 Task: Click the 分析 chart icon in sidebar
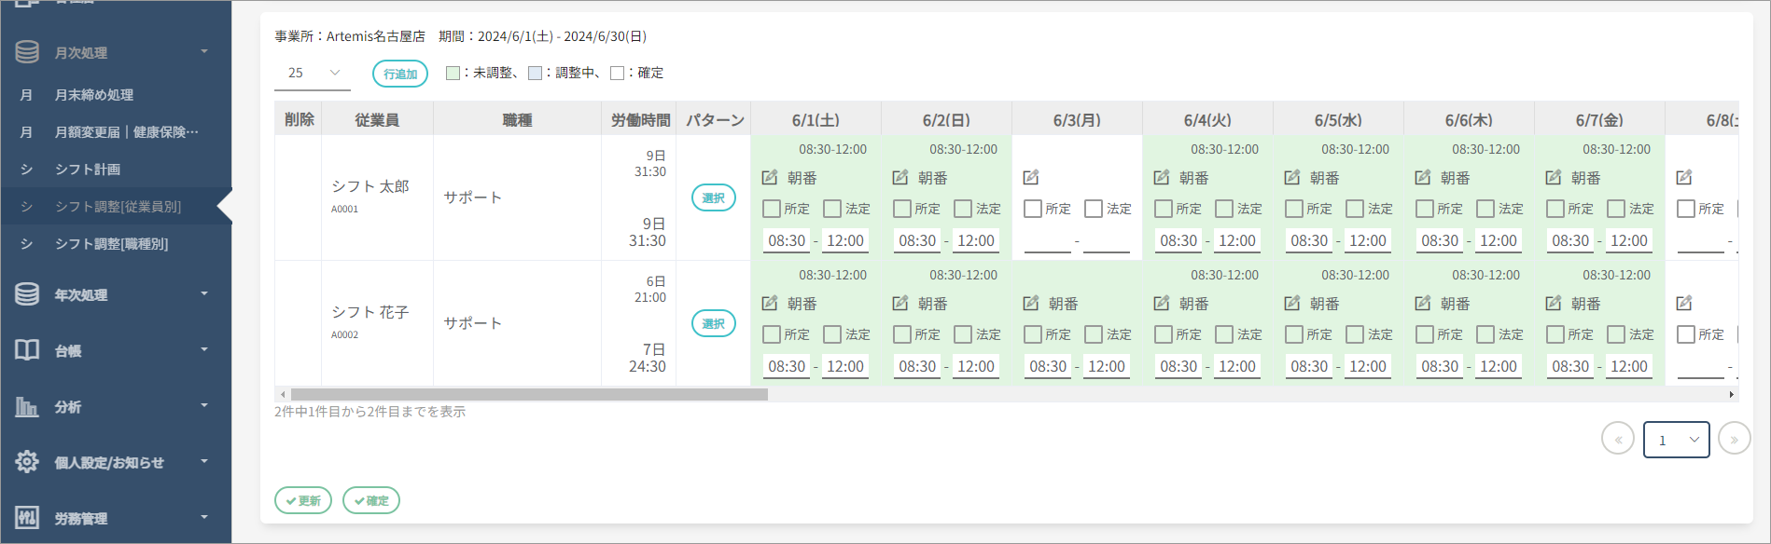point(27,406)
